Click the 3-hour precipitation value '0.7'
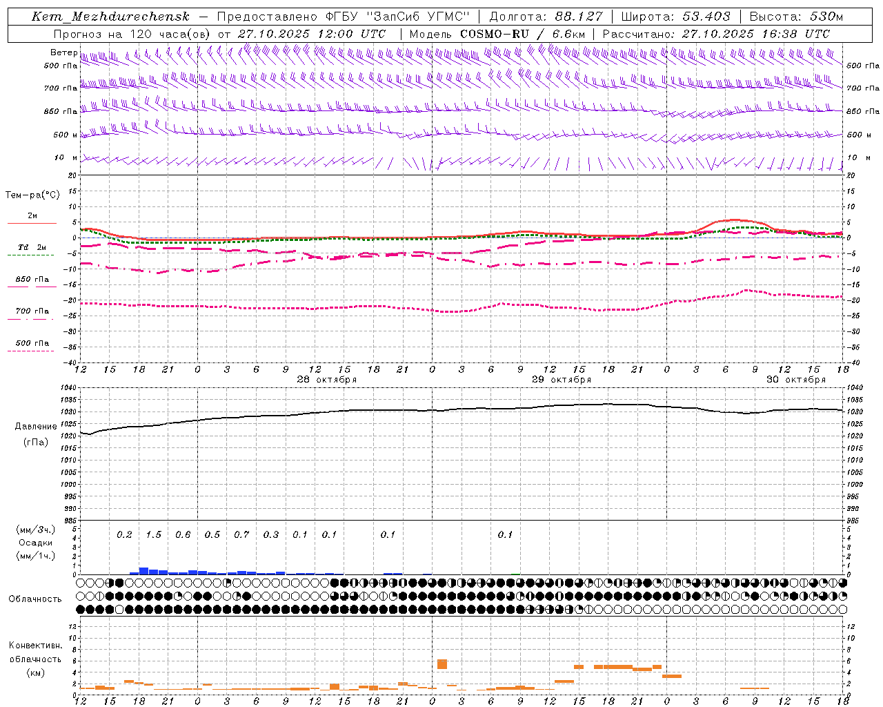This screenshot has height=707, width=883. pyautogui.click(x=241, y=535)
